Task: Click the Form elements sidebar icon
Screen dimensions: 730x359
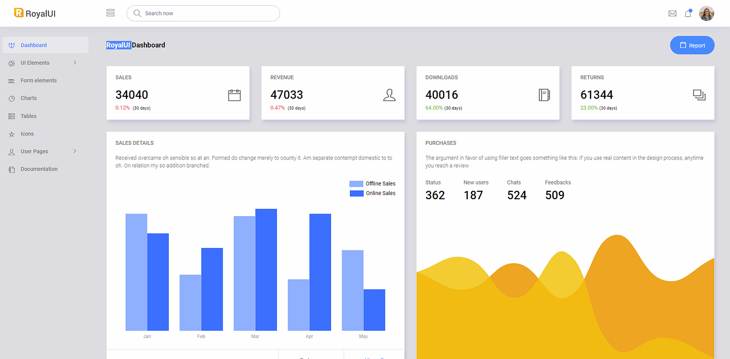Action: (x=11, y=81)
